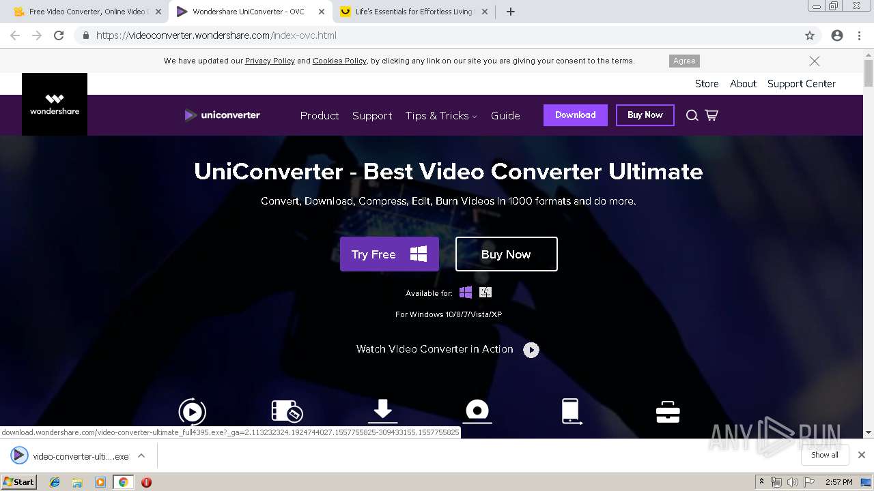The image size is (874, 491).
Task: Expand the Tips & Tricks dropdown menu
Action: [x=441, y=116]
